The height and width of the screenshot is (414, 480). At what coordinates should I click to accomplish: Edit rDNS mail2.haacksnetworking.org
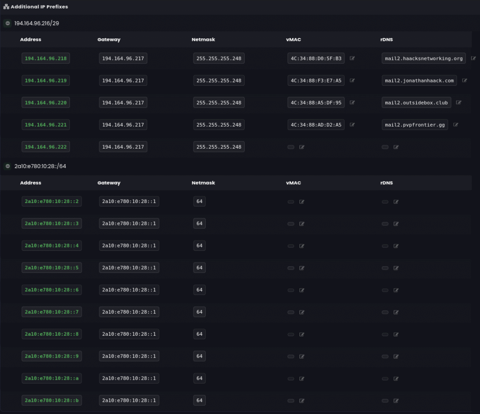(473, 59)
